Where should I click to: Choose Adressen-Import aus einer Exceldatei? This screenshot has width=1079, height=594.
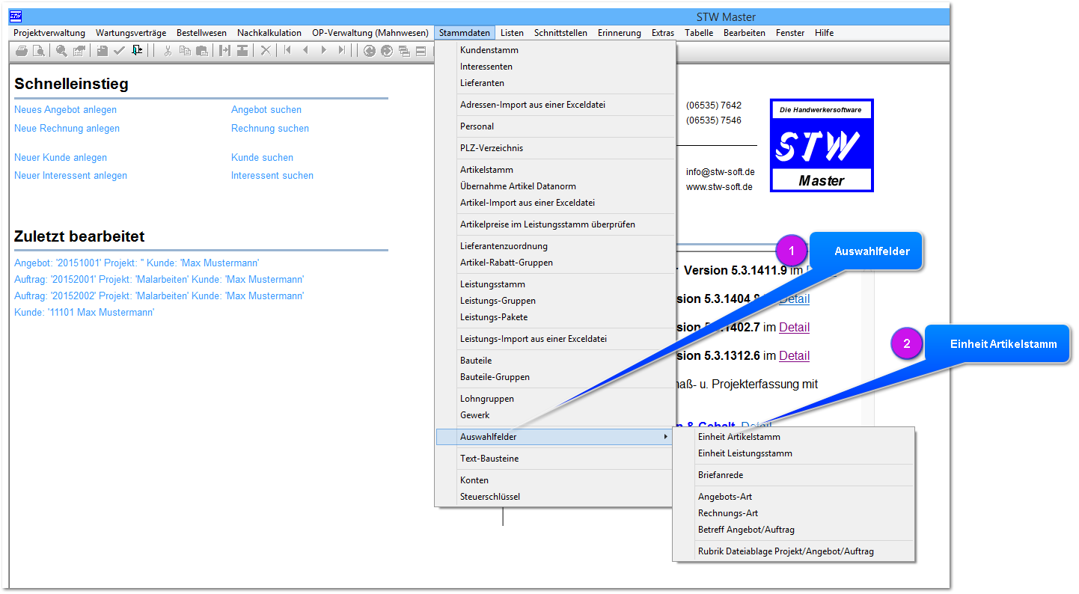(533, 105)
